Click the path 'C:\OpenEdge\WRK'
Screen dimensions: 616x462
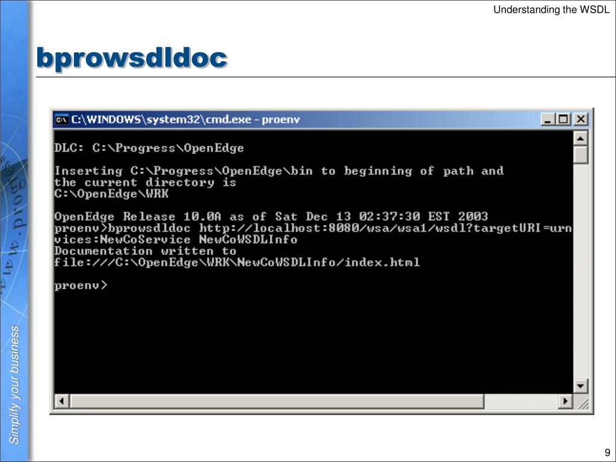(111, 194)
